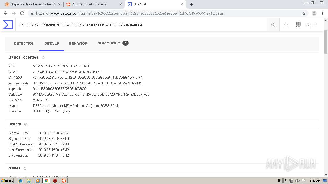Click the Sign in link
The width and height of the screenshot is (328, 184).
[312, 25]
